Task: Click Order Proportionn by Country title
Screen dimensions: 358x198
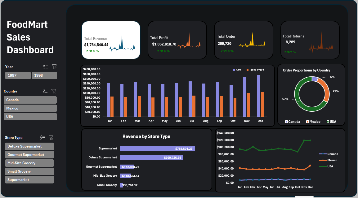Action: [307, 70]
